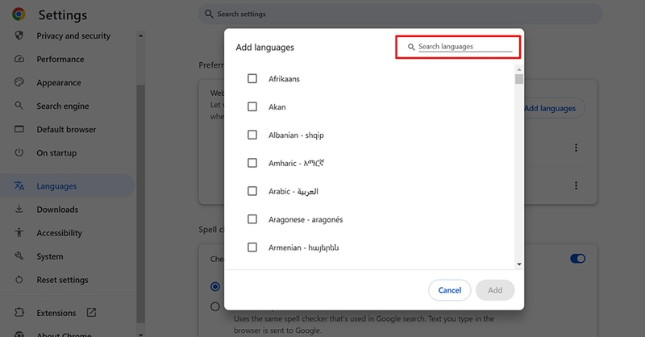
Task: Click the language list scrollbar up arrow
Action: (x=519, y=69)
